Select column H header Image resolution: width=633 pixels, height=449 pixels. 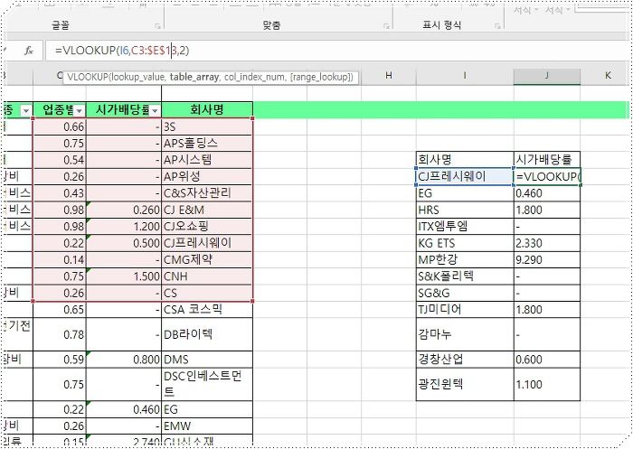coord(389,76)
